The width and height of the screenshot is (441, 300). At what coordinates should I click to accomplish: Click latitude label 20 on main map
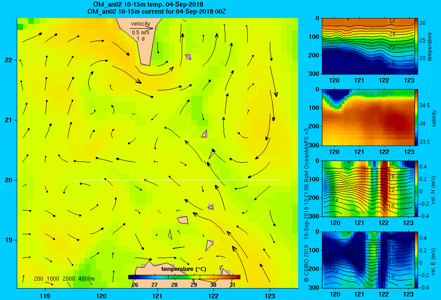coord(8,180)
